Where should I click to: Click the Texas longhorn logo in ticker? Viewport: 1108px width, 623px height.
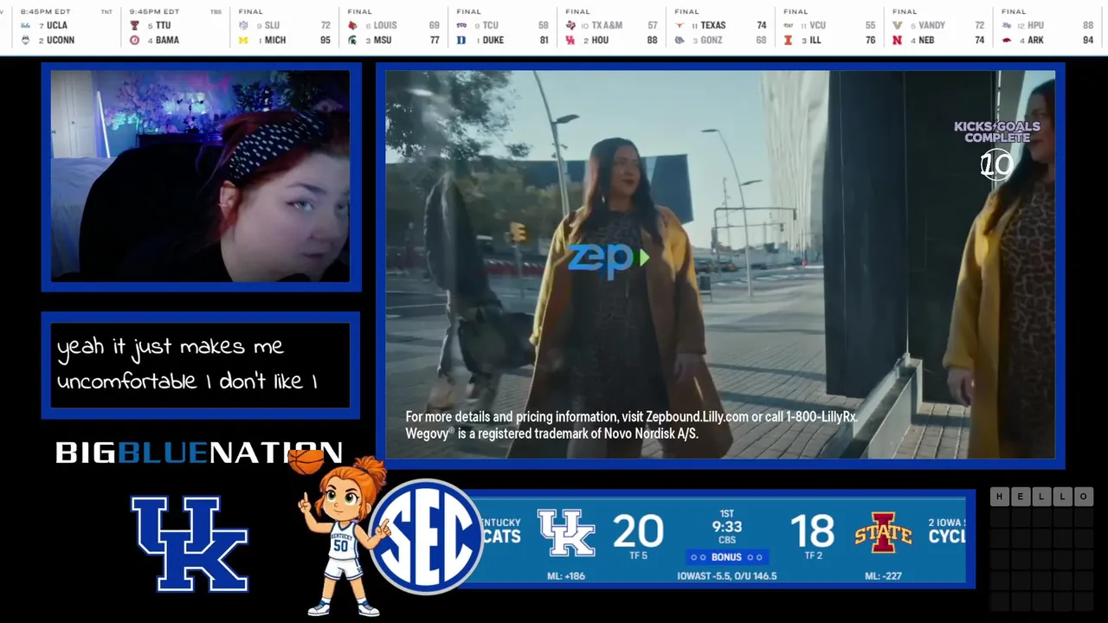click(680, 26)
